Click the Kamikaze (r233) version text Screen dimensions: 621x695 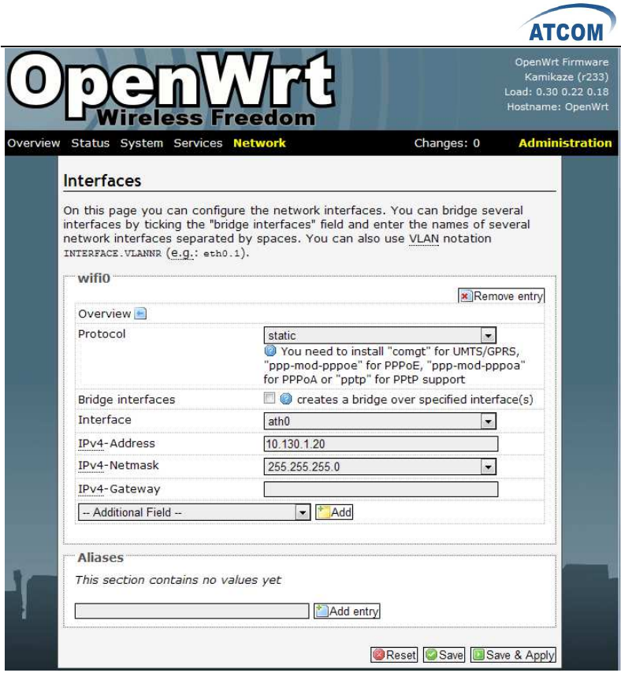click(567, 77)
